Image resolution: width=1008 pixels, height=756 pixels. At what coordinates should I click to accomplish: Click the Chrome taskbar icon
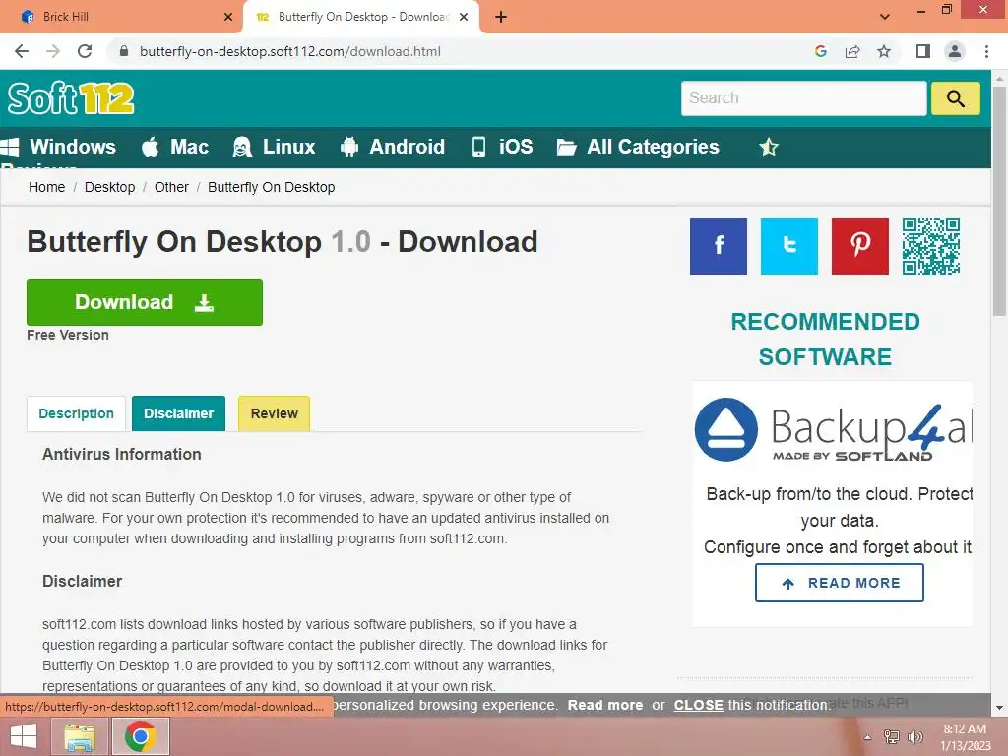pos(141,736)
